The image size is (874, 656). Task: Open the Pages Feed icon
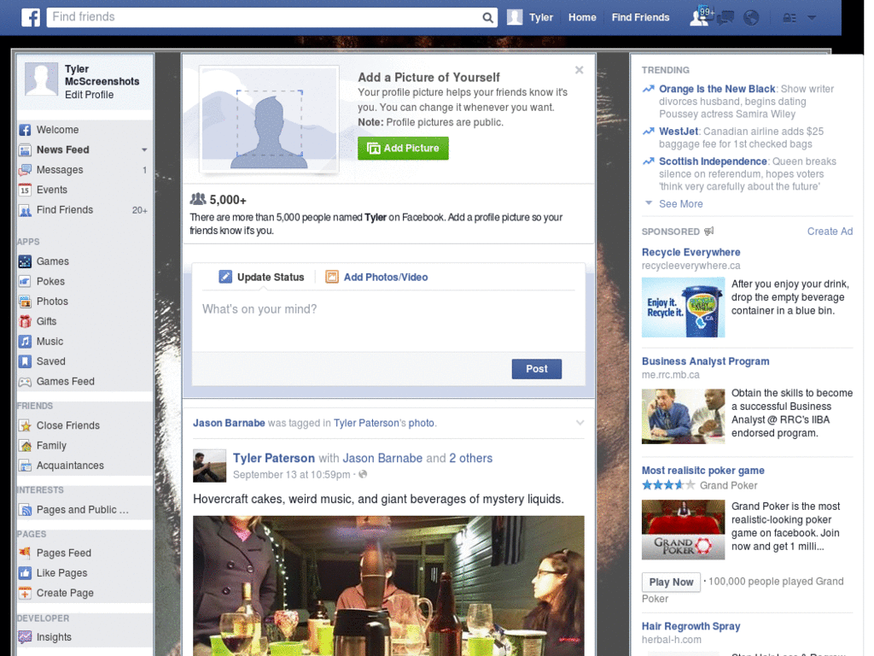[x=25, y=553]
